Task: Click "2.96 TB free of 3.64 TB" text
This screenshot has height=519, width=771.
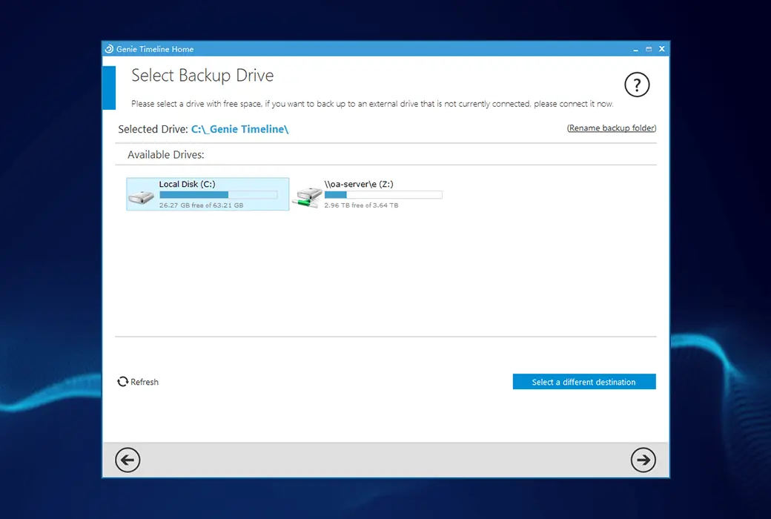Action: tap(362, 205)
